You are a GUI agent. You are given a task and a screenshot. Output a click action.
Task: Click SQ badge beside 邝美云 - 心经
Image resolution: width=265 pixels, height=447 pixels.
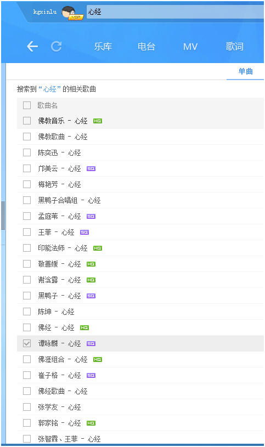coord(91,169)
